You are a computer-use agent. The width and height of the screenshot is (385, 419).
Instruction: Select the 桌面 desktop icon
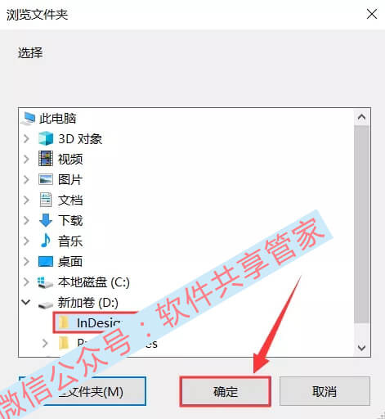[46, 261]
